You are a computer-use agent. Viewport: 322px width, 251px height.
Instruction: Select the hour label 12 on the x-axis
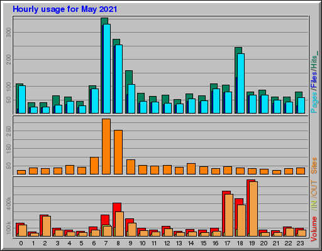click(x=167, y=243)
